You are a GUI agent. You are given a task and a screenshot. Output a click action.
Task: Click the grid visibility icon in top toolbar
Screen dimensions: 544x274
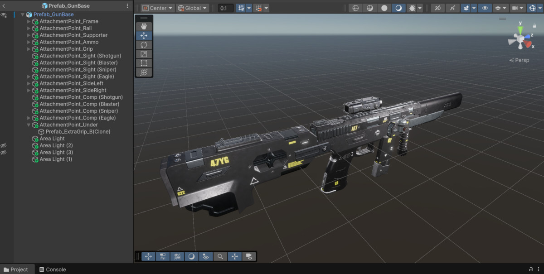tap(241, 7)
